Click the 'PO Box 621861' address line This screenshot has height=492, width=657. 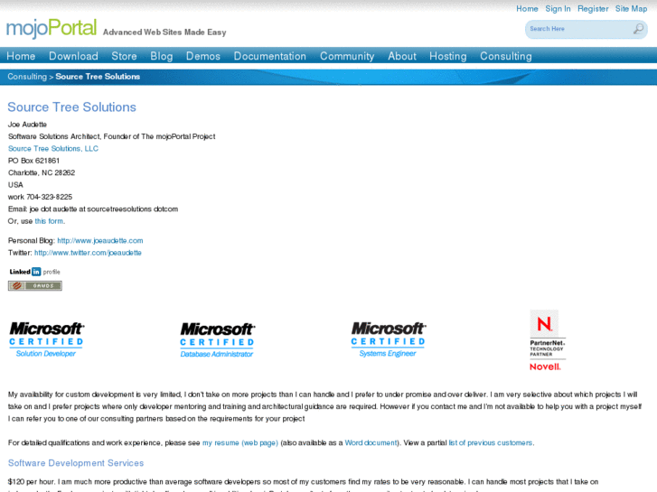point(33,161)
